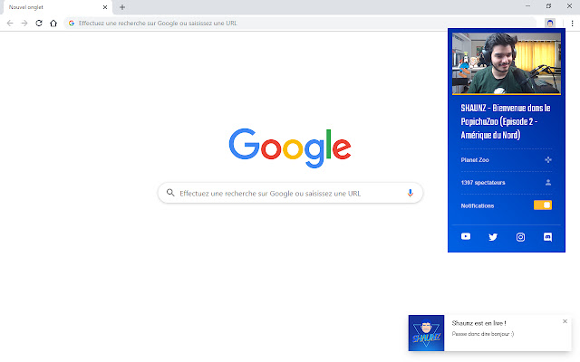Click the Shaunz logo in the notification

pos(426,333)
